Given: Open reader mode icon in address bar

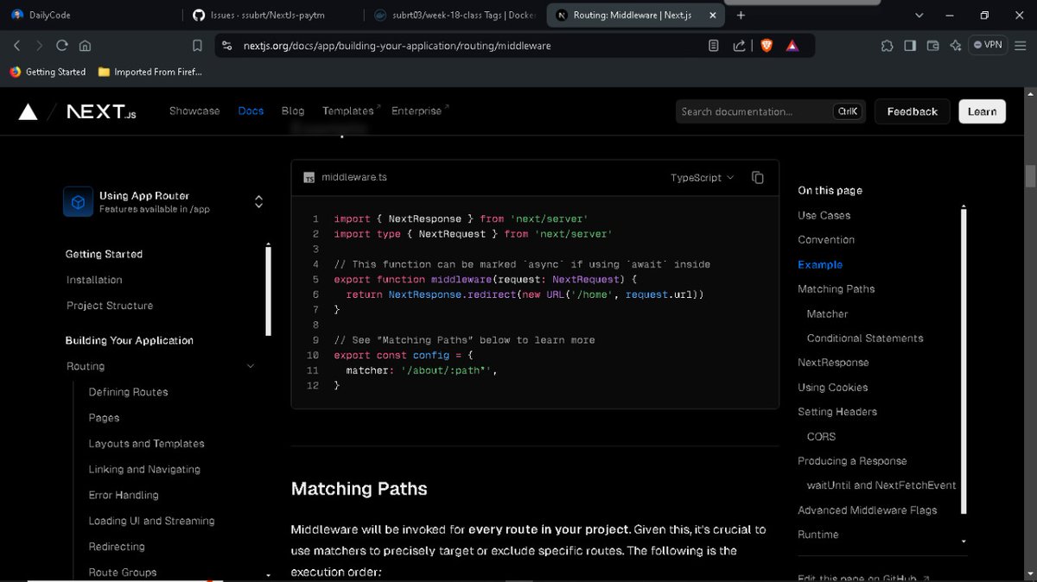Looking at the screenshot, I should [714, 46].
